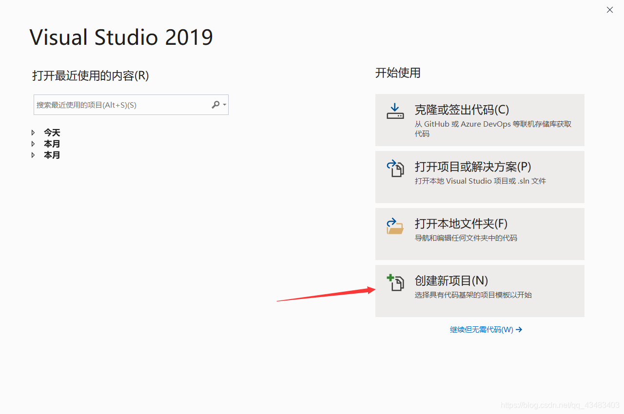Click the 今天 group label
The image size is (624, 414).
[x=52, y=132]
